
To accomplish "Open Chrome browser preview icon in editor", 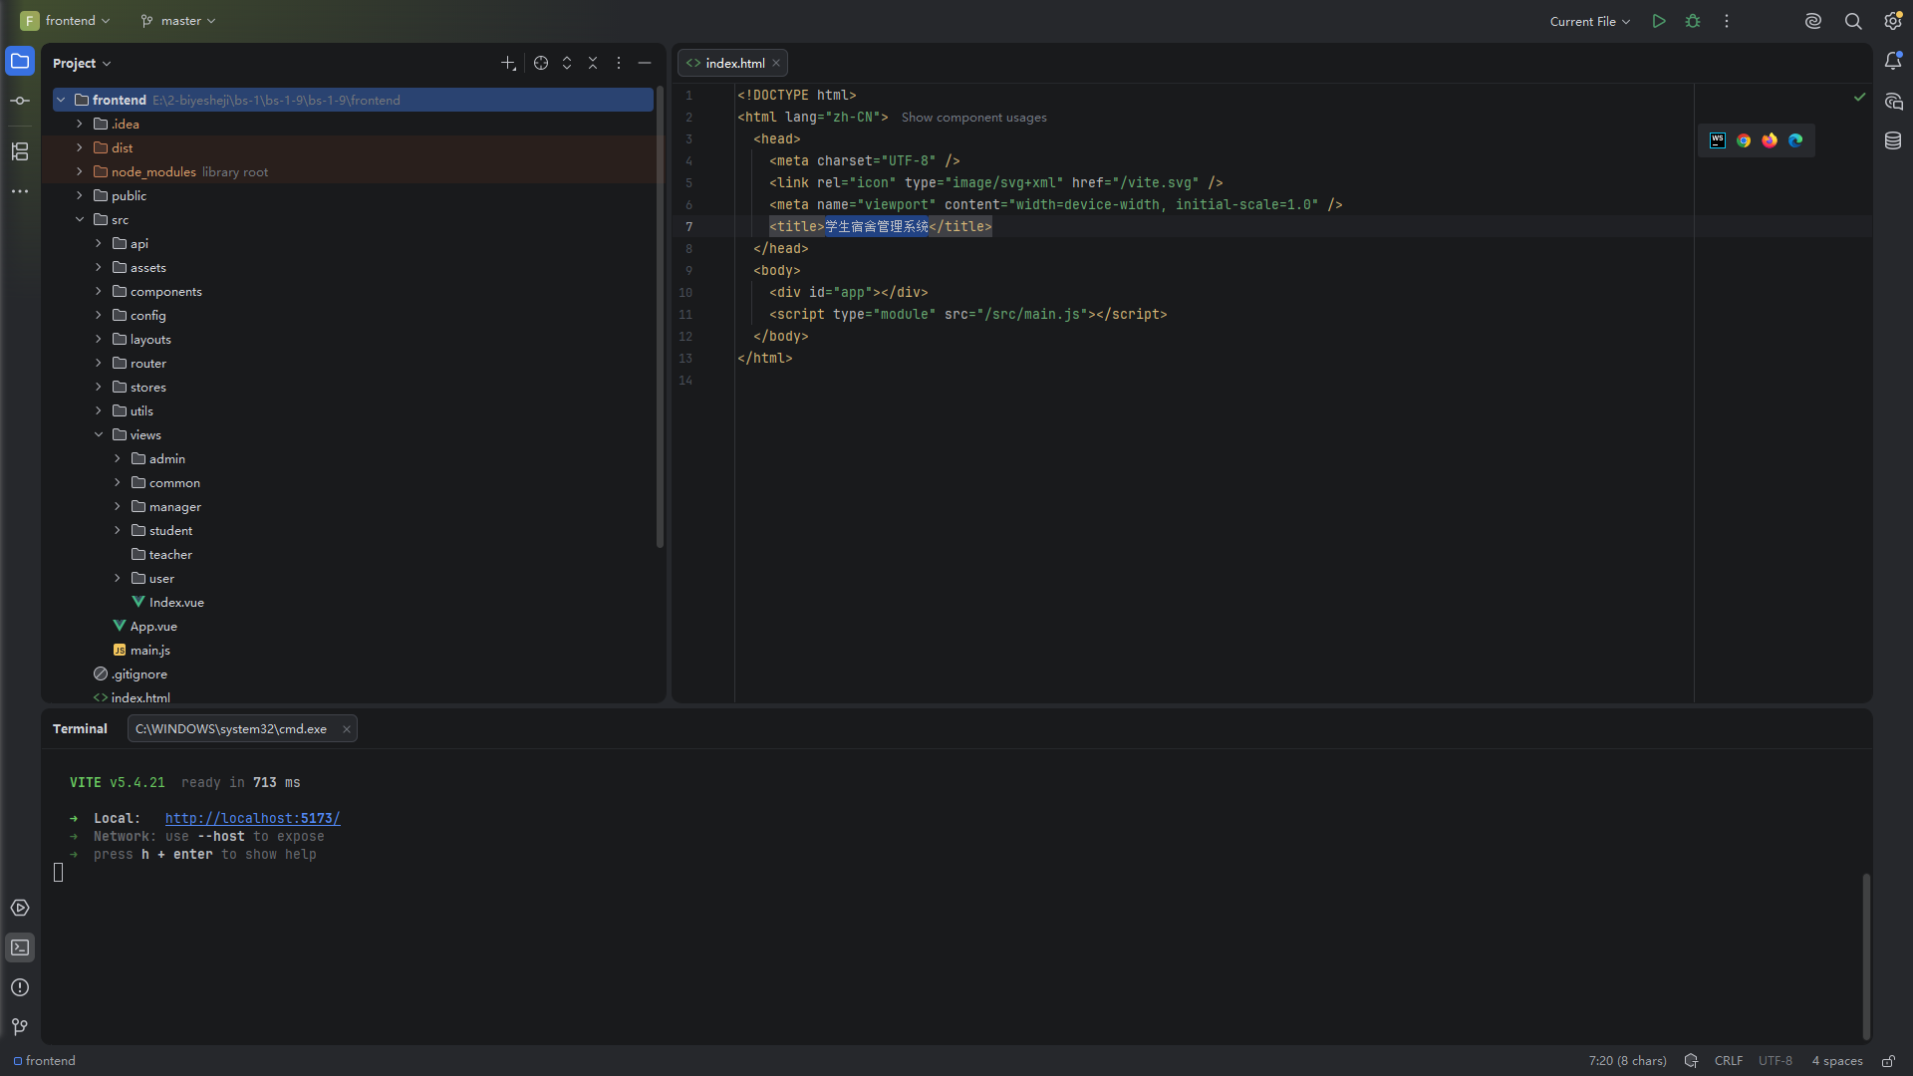I will tap(1744, 140).
